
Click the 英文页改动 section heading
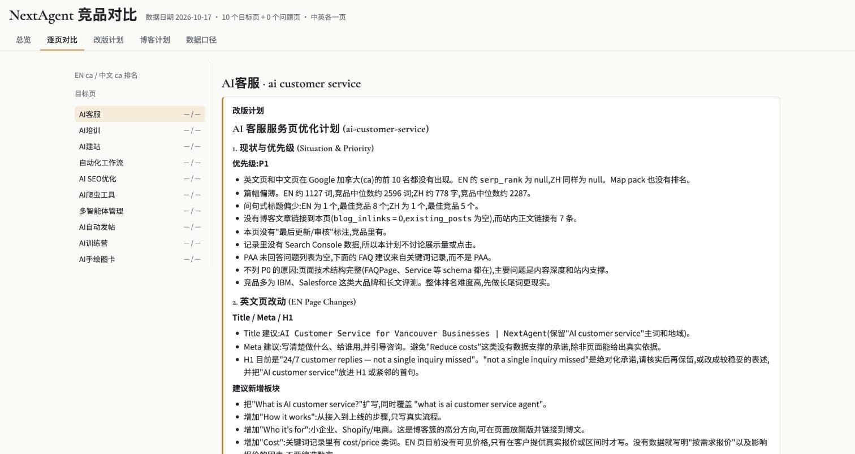[294, 302]
